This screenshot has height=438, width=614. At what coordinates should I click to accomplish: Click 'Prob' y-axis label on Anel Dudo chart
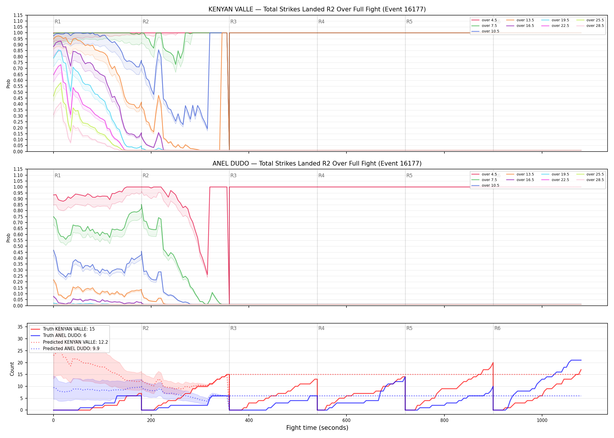[x=8, y=238]
